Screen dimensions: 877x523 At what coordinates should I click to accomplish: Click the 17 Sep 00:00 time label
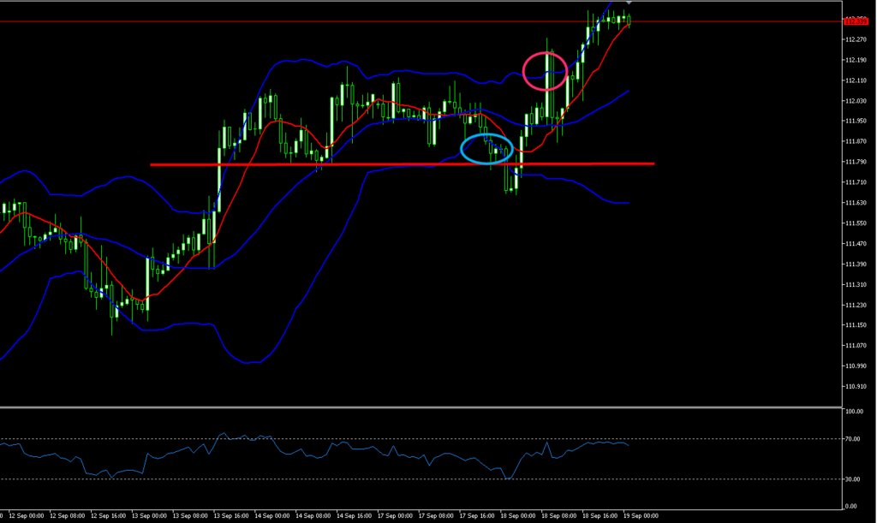(x=395, y=516)
